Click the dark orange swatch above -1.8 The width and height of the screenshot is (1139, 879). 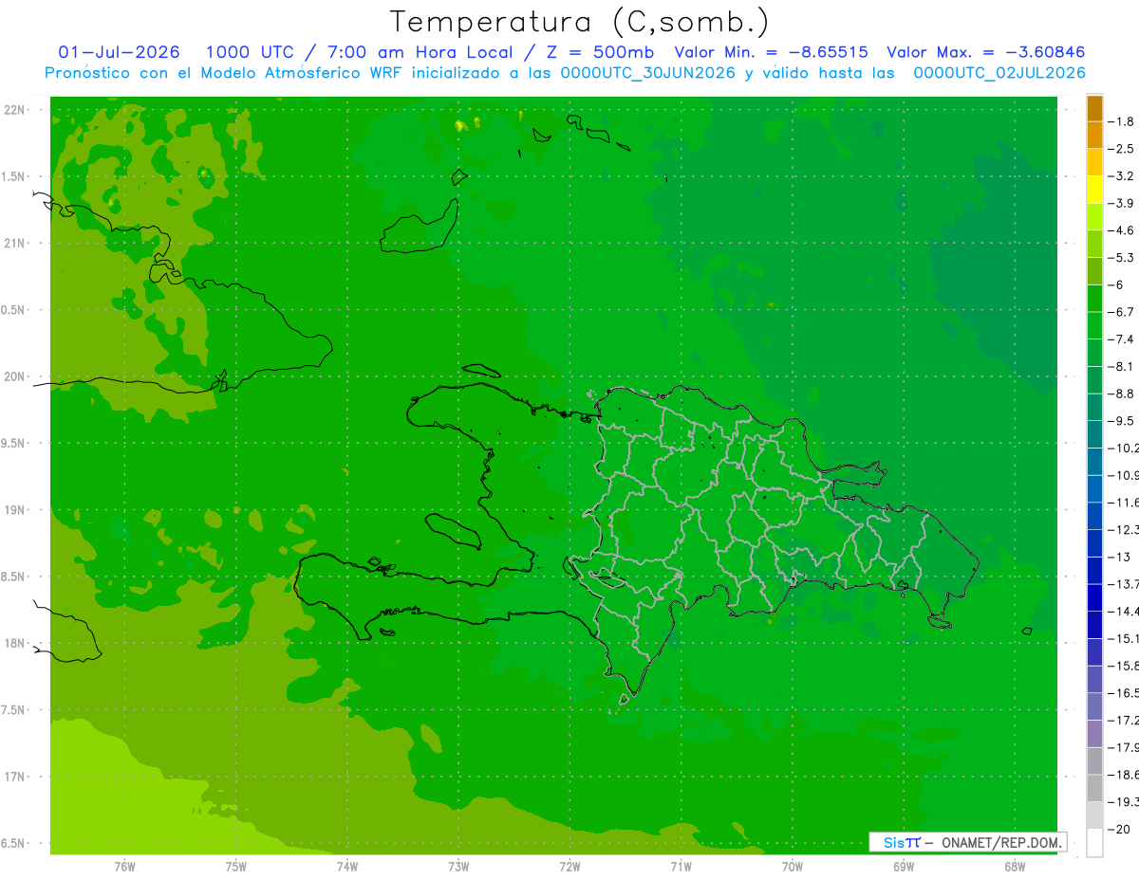click(1094, 108)
